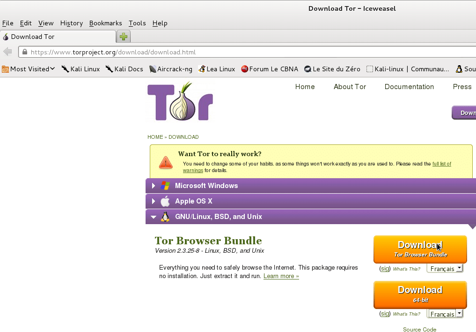Collapse the GNU/Linux, BSD, and Unix section
476x332 pixels.
[x=311, y=217]
